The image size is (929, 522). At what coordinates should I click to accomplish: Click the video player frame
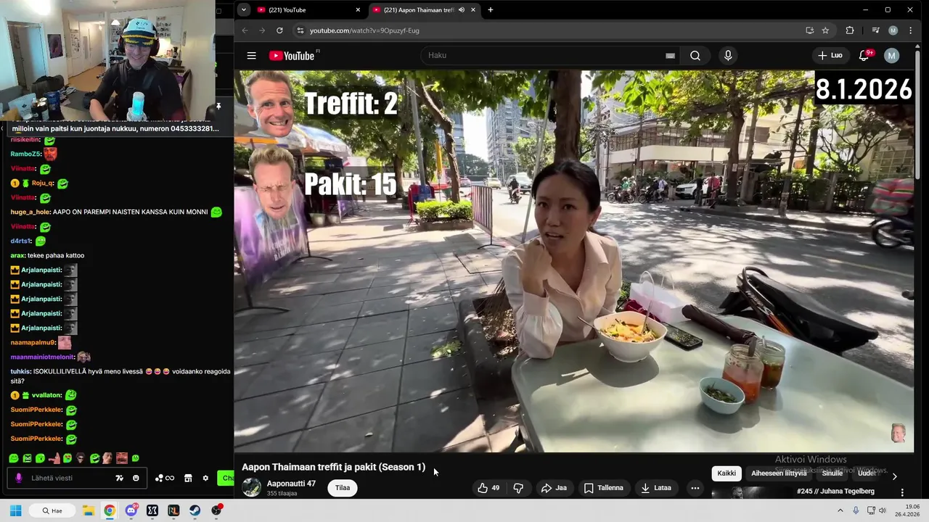[x=573, y=262]
